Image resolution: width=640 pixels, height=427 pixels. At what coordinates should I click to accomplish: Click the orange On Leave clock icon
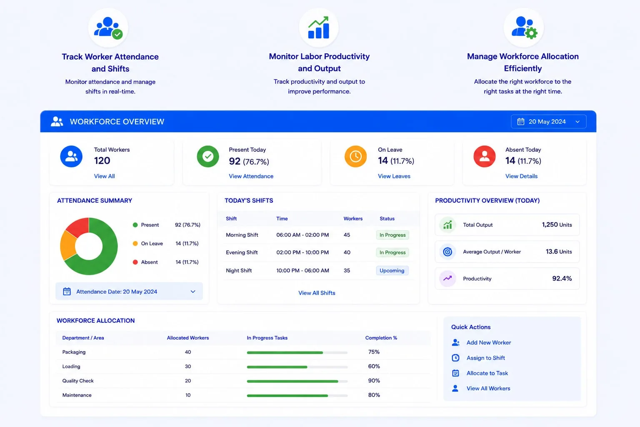pyautogui.click(x=355, y=156)
